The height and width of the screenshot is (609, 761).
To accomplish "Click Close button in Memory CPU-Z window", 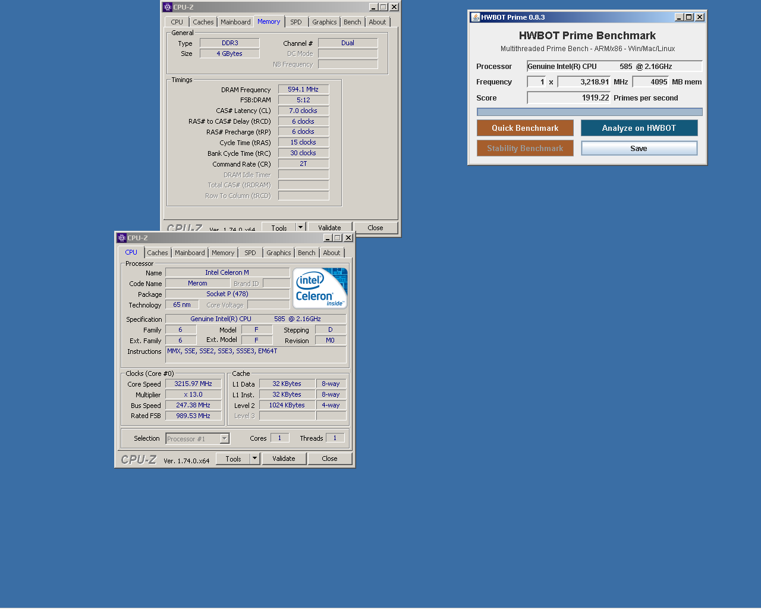I will pyautogui.click(x=376, y=227).
